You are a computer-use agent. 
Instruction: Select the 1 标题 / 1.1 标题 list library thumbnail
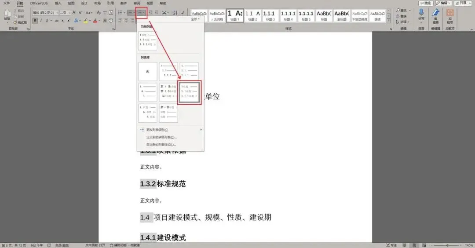tap(189, 92)
